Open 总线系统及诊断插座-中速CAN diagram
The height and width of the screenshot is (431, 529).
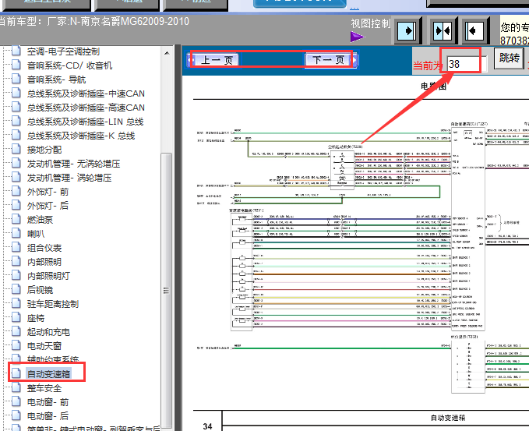(x=86, y=94)
